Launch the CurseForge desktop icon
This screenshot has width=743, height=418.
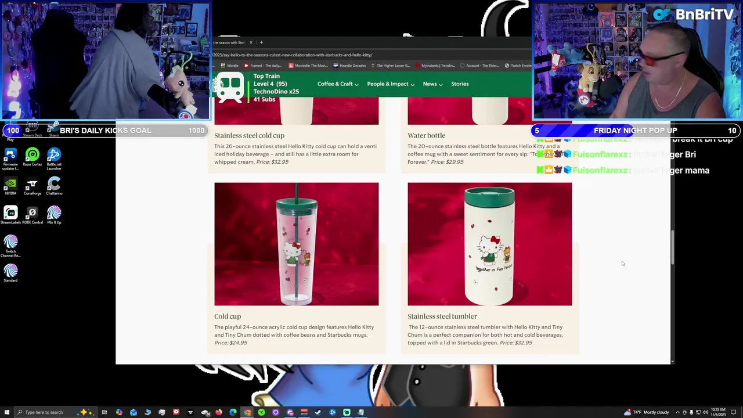[x=33, y=186]
